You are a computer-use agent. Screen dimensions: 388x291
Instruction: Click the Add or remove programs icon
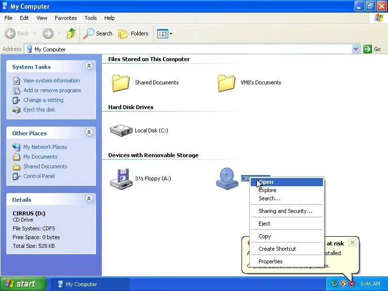coord(16,90)
